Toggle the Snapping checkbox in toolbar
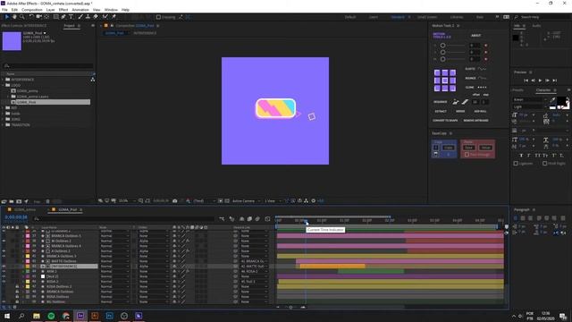Screen dimensions: 572x322 tap(158, 17)
